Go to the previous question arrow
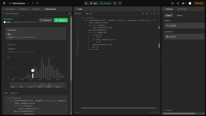 click(28, 3)
